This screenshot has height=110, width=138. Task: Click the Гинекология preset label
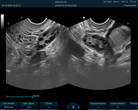point(130,5)
